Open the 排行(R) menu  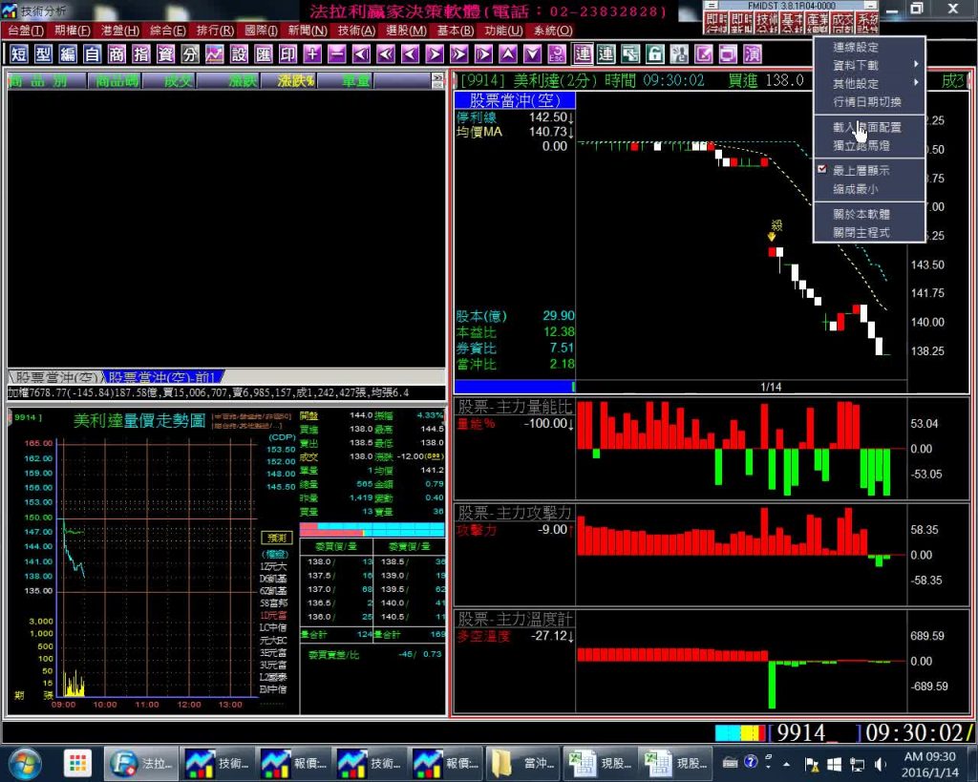coord(215,31)
